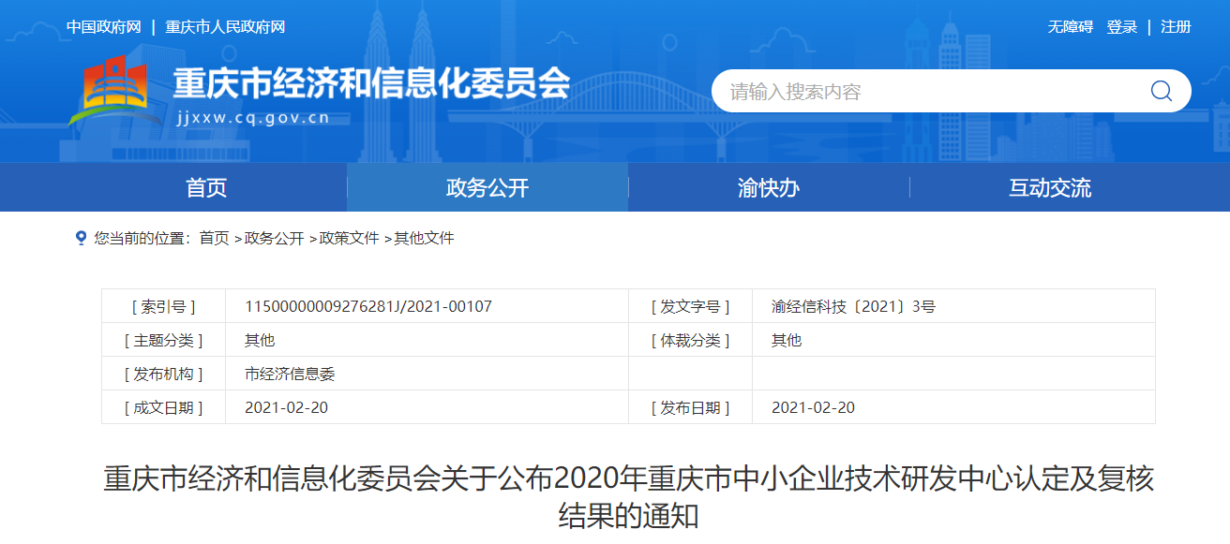Click the commission emblem logo
1230x544 pixels.
pos(108,92)
